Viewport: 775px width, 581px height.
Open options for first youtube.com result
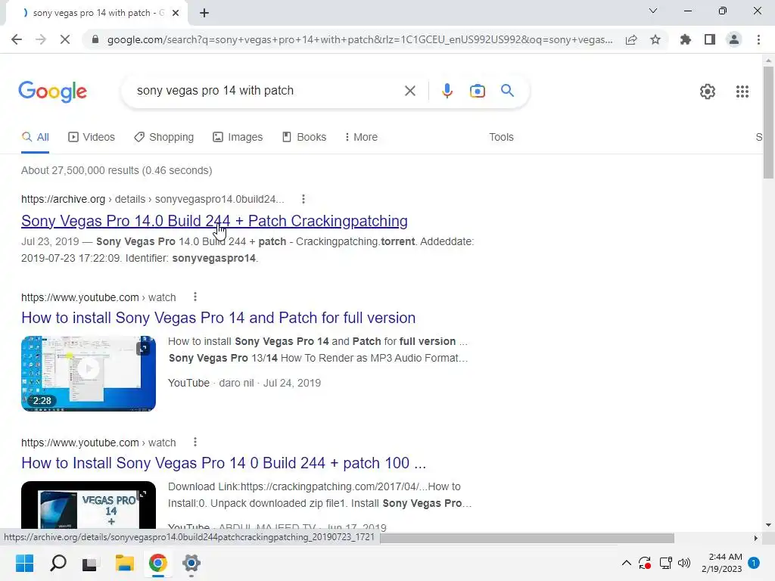pos(195,297)
